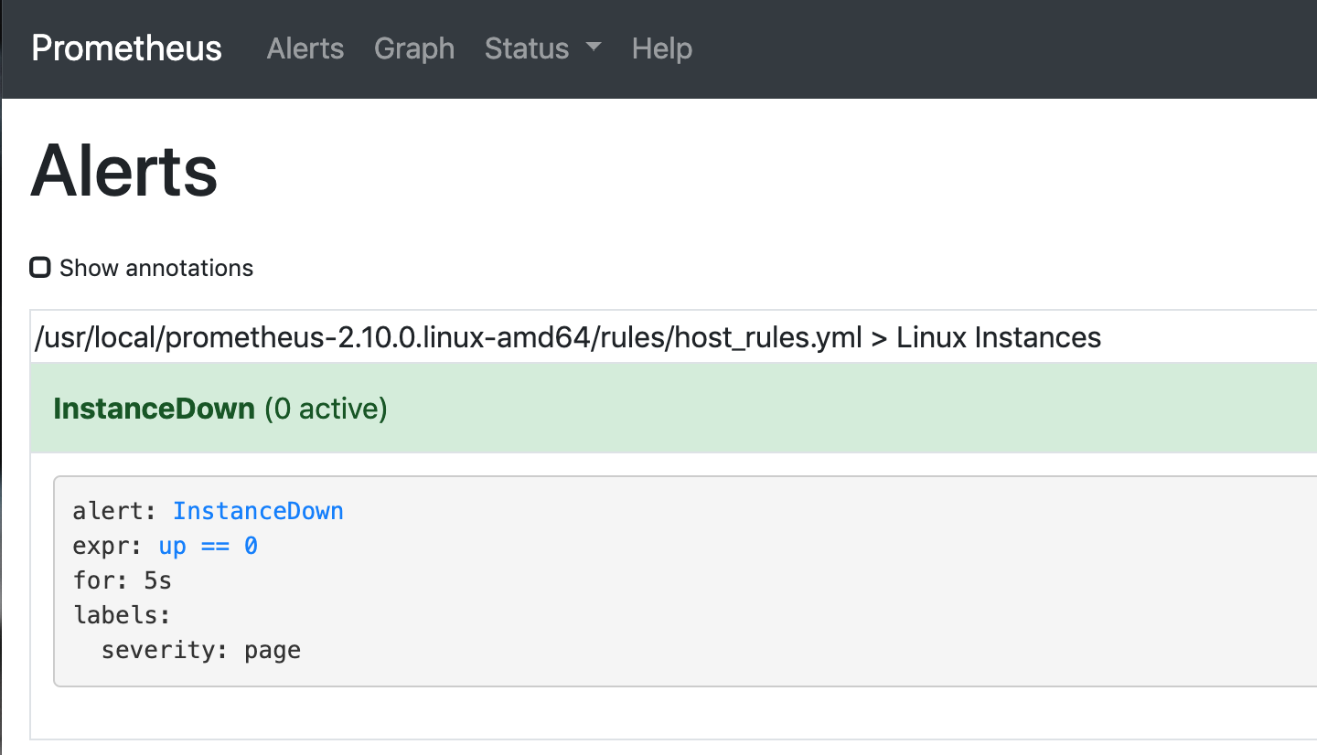Open the Graph page from navbar
The width and height of the screenshot is (1317, 755).
(x=414, y=48)
